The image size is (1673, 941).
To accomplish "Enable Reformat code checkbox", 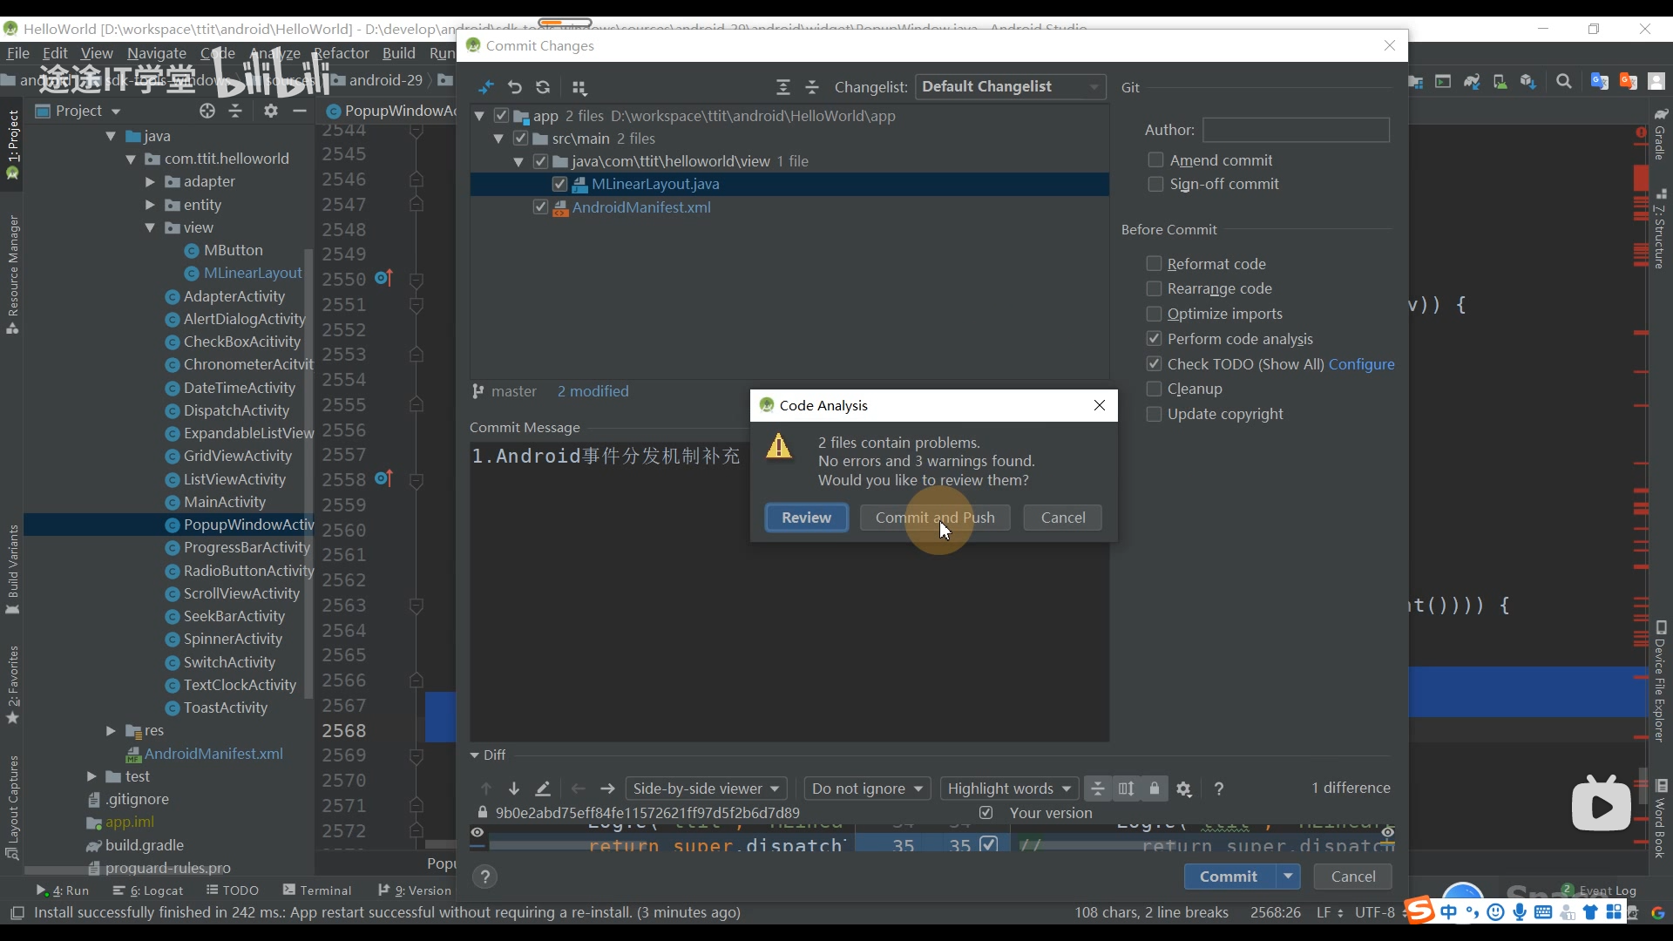I will click(1154, 263).
